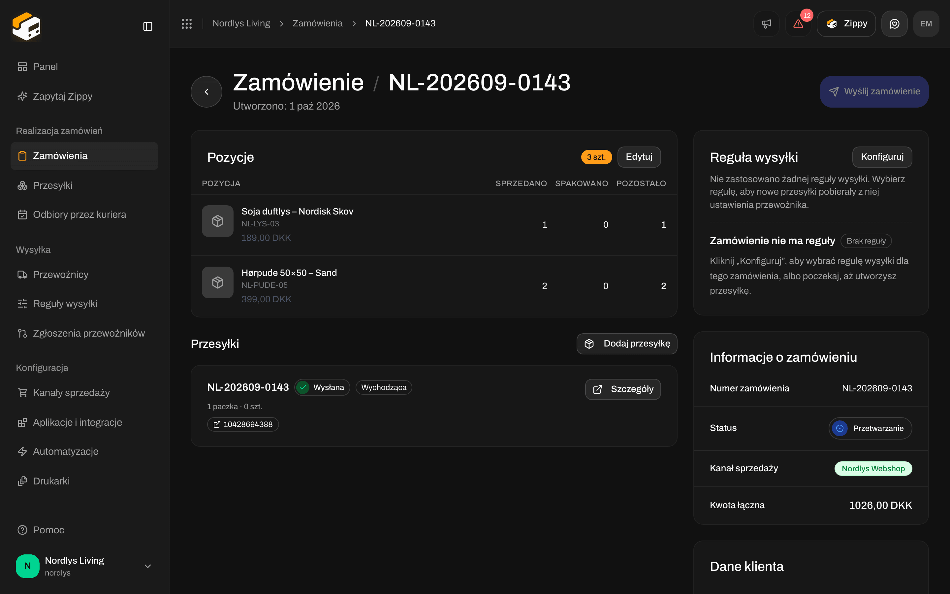Screen dimensions: 950x594
Task: Go back with the arrow button
Action: [x=206, y=91]
